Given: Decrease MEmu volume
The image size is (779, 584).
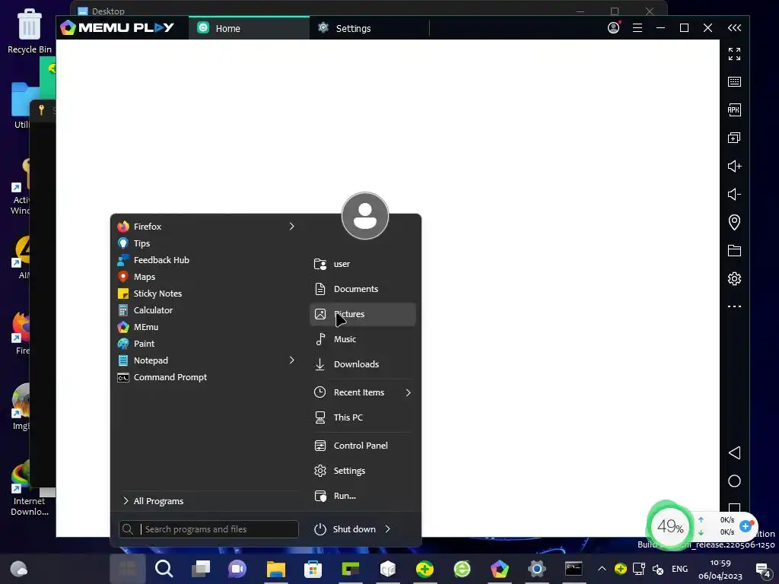Looking at the screenshot, I should pos(734,194).
